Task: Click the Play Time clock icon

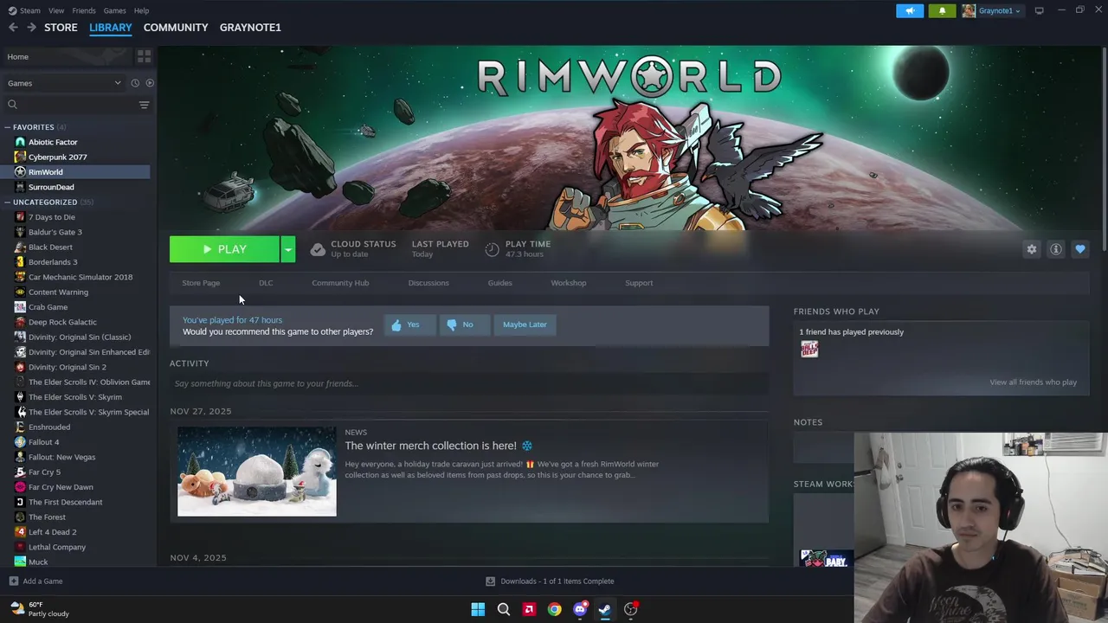Action: [492, 249]
